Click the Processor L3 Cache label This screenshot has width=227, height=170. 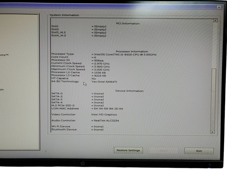pyautogui.click(x=66, y=75)
